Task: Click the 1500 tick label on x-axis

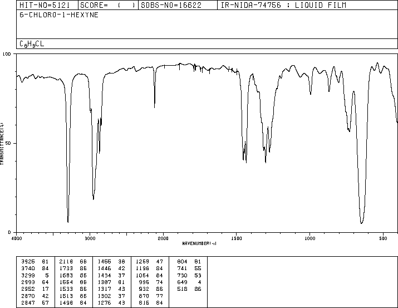Action: 237,238
